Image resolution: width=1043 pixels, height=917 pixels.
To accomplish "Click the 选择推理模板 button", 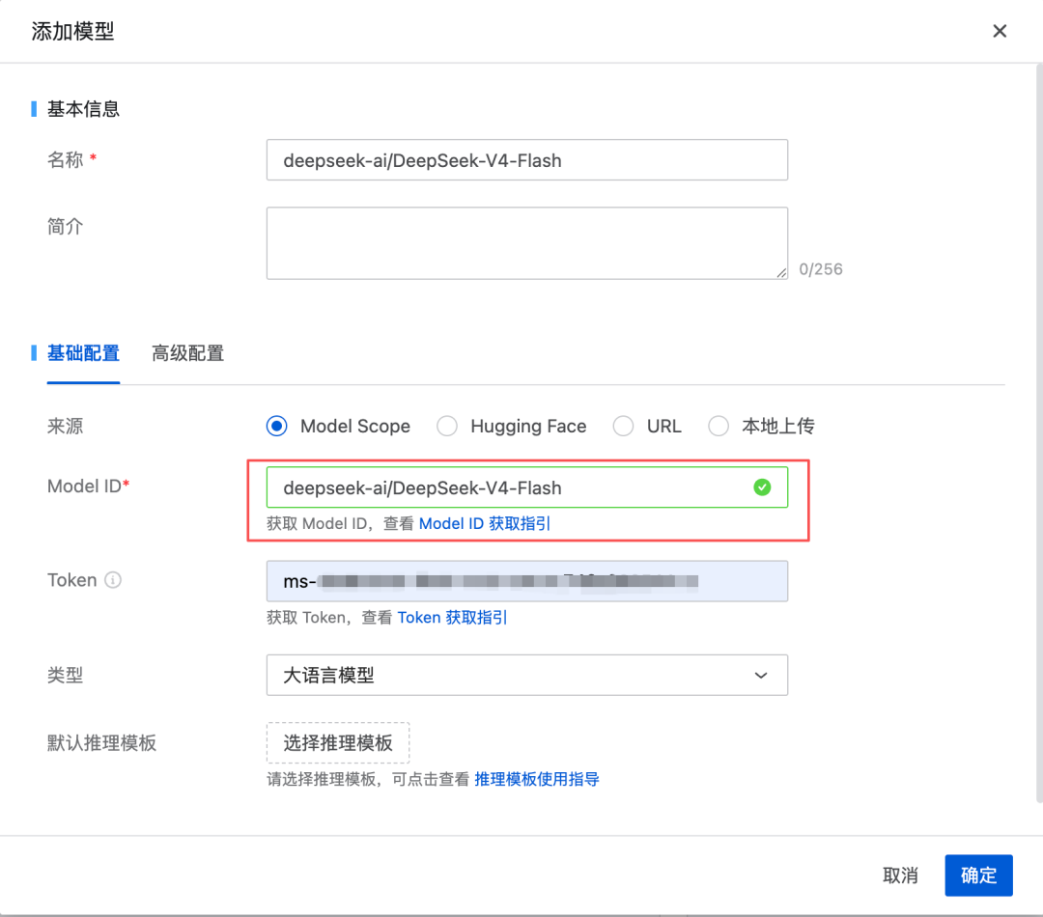I will click(x=338, y=743).
